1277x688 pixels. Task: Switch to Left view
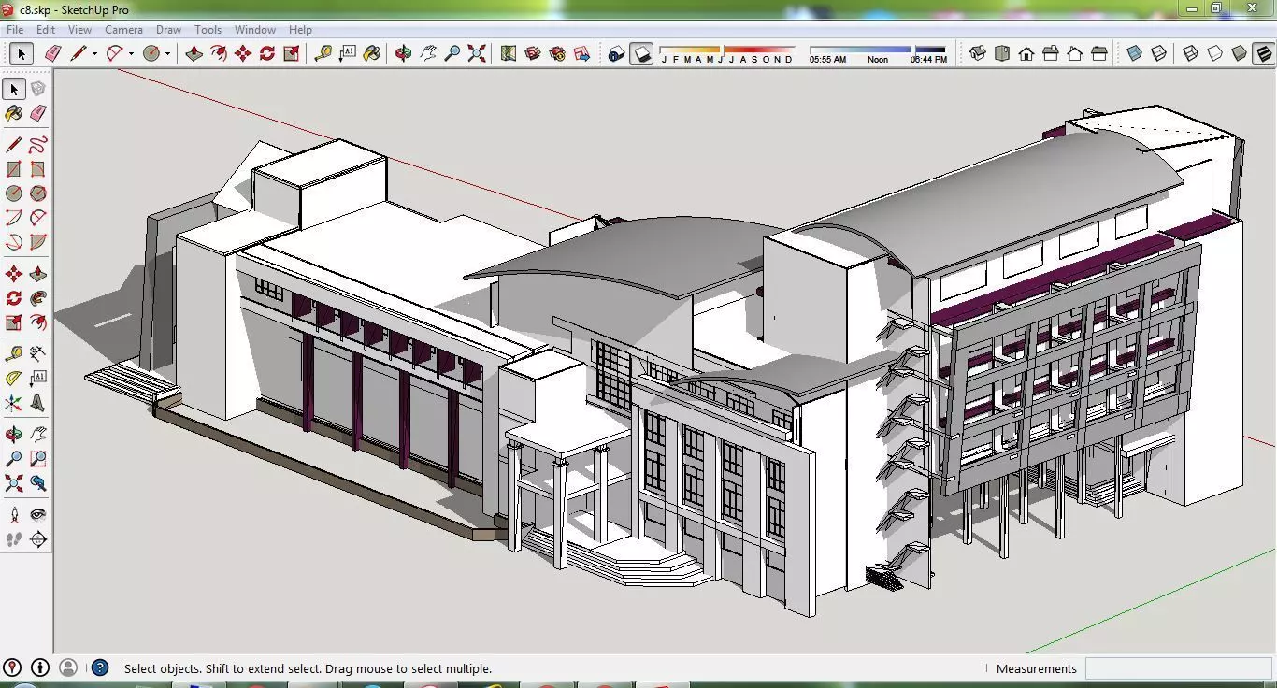click(x=1099, y=53)
